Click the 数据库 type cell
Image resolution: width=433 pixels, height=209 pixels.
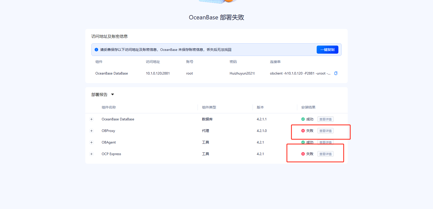tap(207, 119)
